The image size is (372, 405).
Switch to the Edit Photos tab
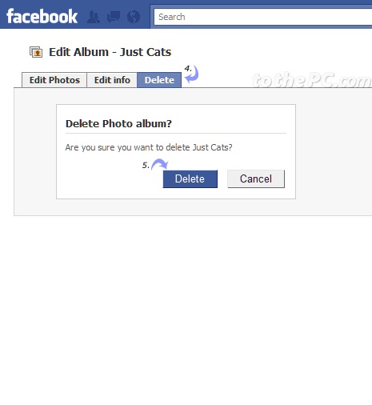coord(54,80)
